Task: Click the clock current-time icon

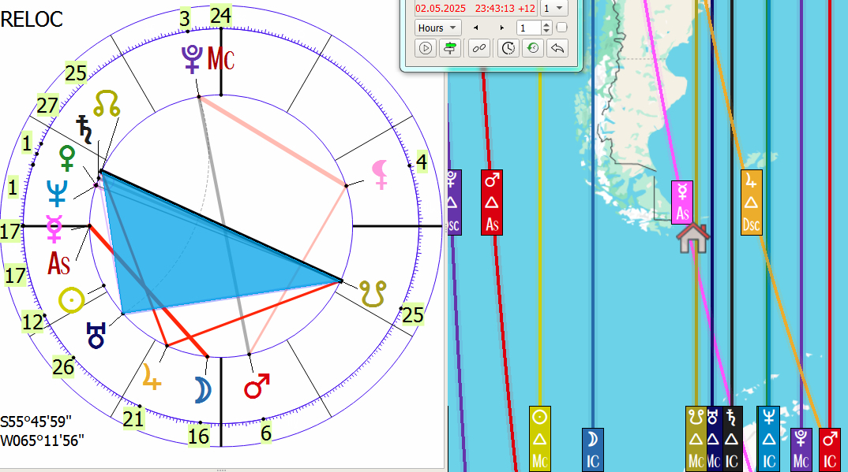Action: pyautogui.click(x=508, y=48)
